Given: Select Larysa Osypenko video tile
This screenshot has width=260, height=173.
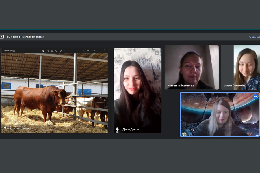Looking at the screenshot, I should 240,67.
